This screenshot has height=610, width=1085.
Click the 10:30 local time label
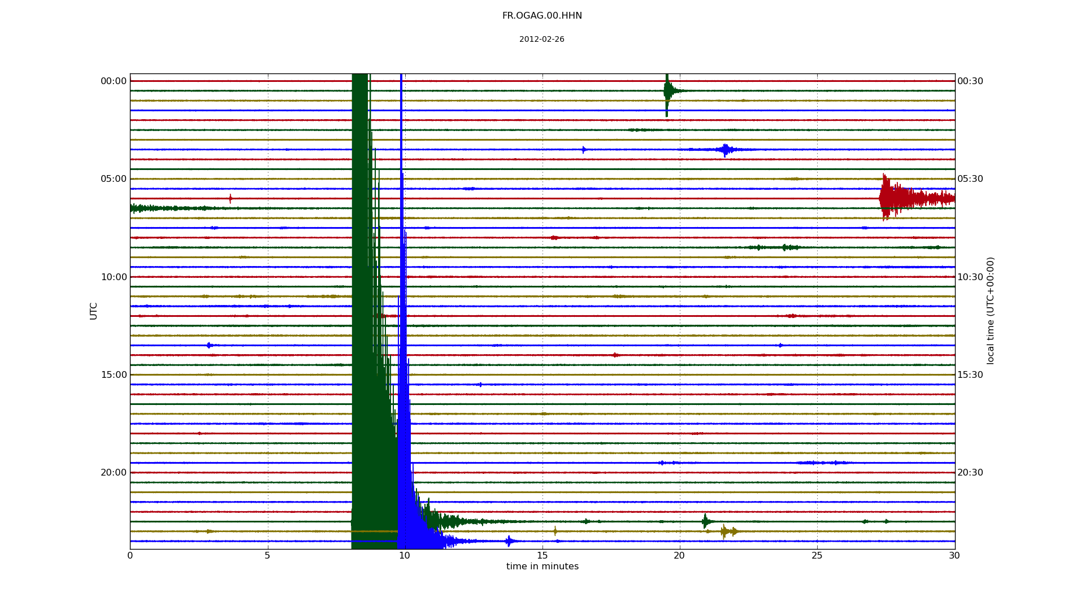(970, 277)
